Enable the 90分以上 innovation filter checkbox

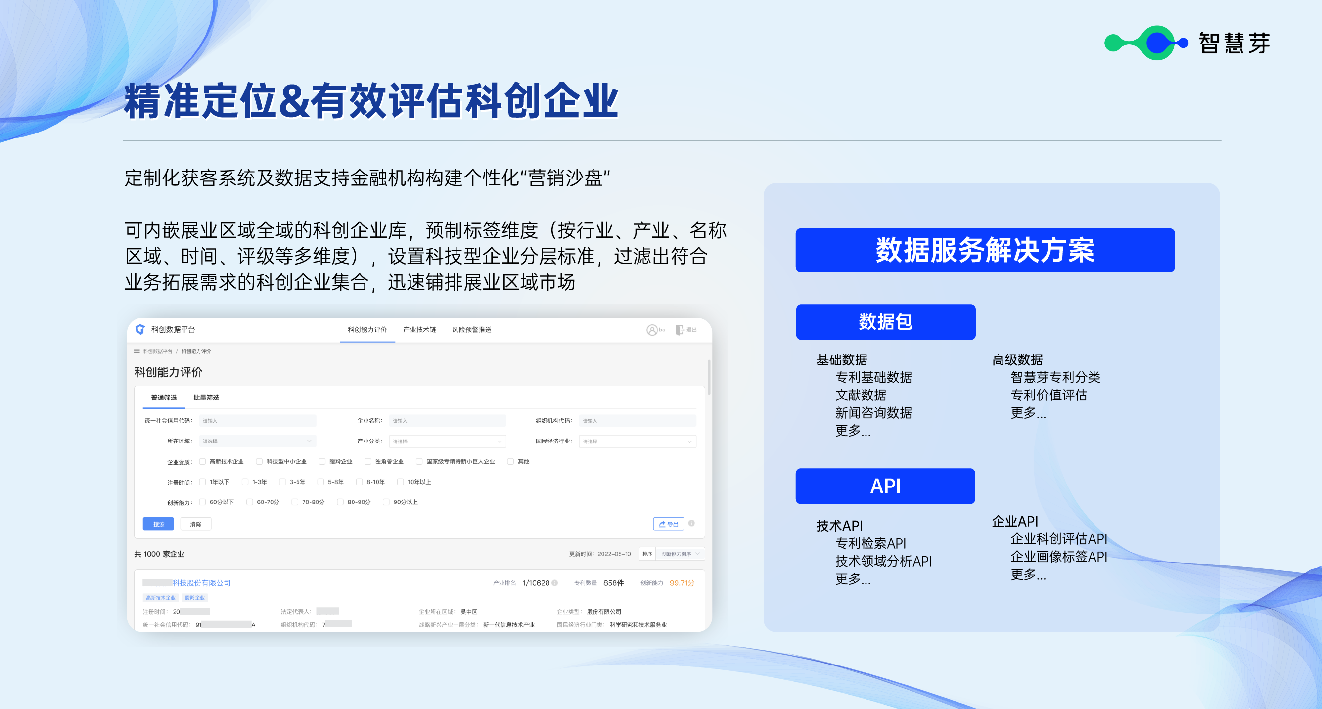pos(386,502)
